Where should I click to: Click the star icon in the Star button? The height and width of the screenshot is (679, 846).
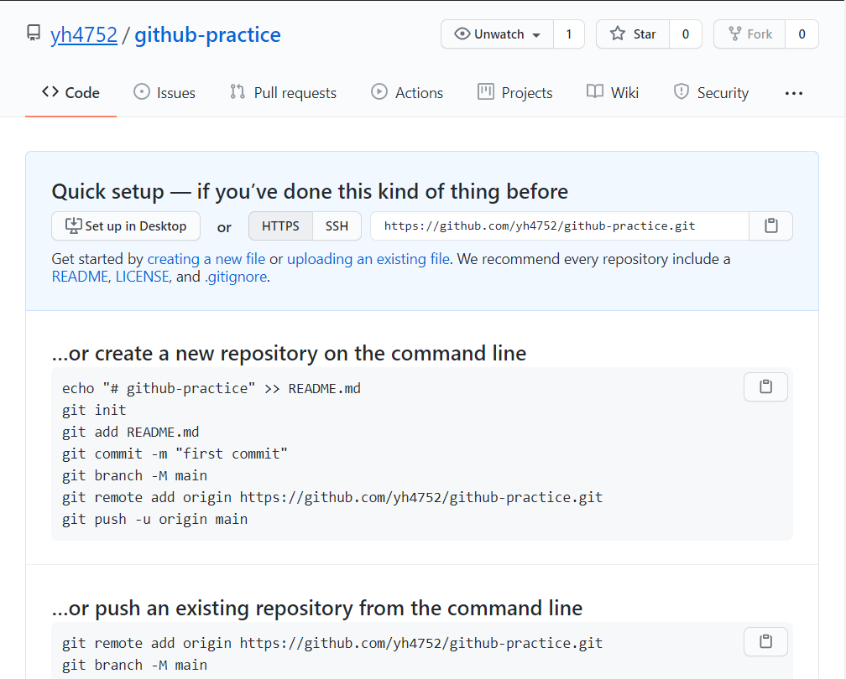[617, 34]
